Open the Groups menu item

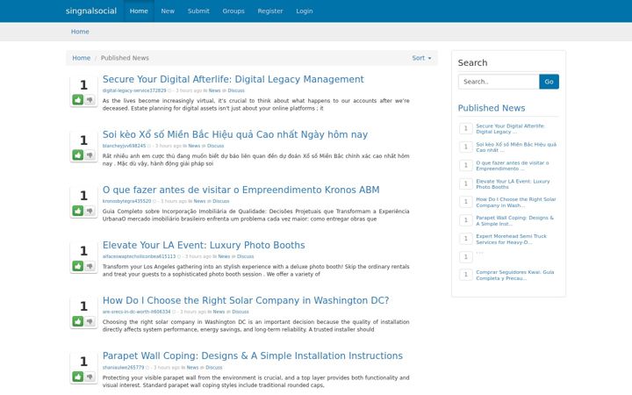coord(233,11)
